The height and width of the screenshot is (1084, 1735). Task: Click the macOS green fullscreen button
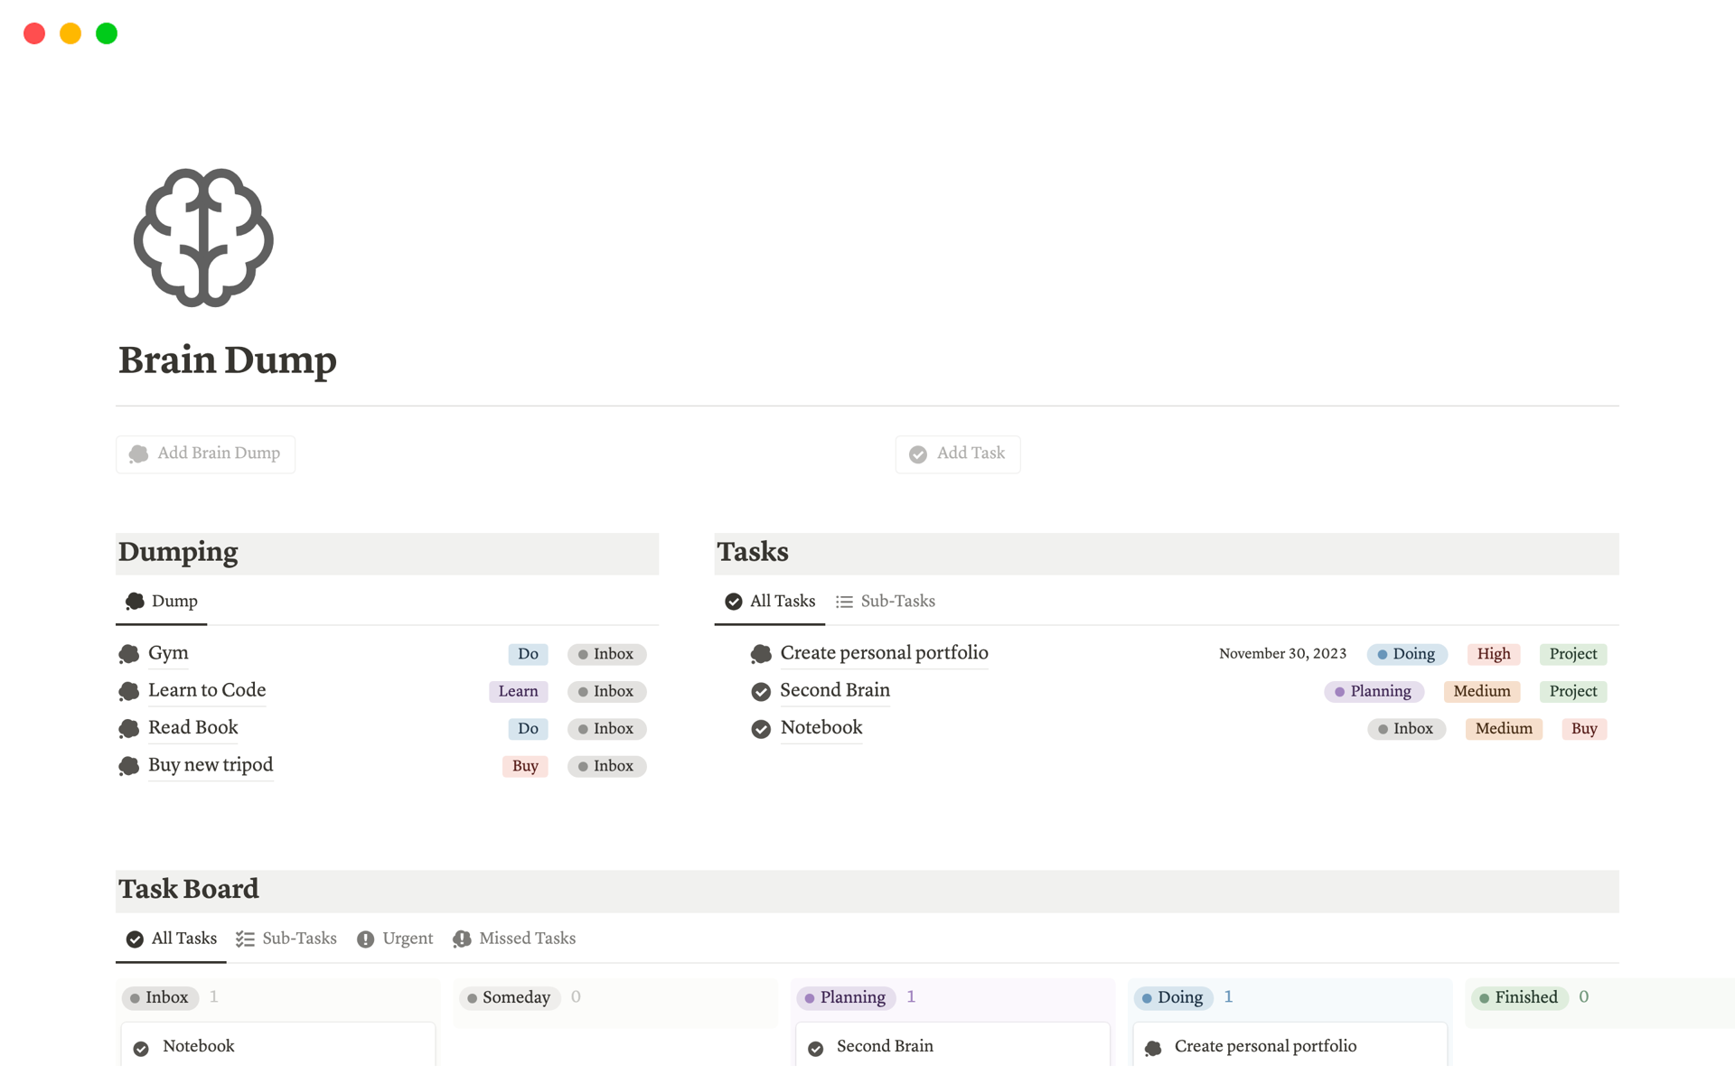107,33
